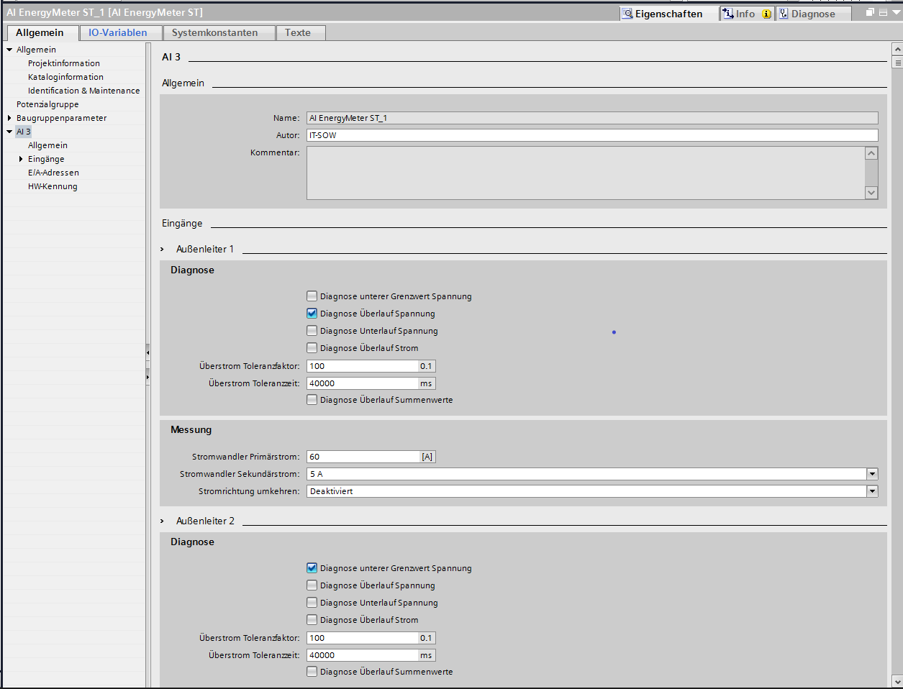The height and width of the screenshot is (689, 903).
Task: Click the yellow info badge icon
Action: 766,14
